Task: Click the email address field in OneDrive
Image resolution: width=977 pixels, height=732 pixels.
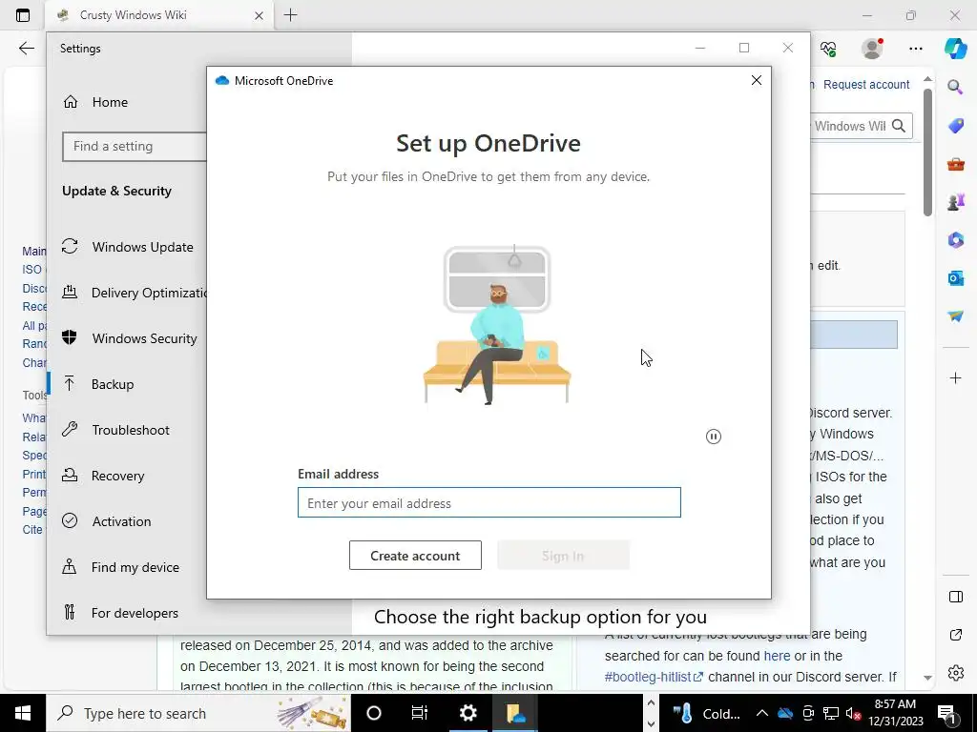Action: (489, 502)
